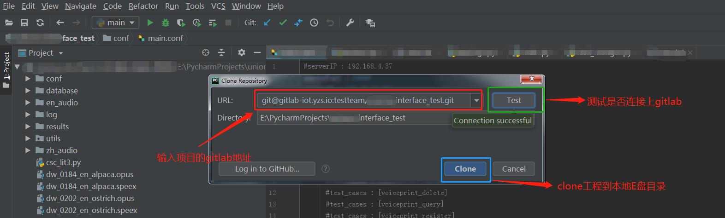725x218 pixels.
Task: Click Git update project arrow
Action: pos(267,23)
